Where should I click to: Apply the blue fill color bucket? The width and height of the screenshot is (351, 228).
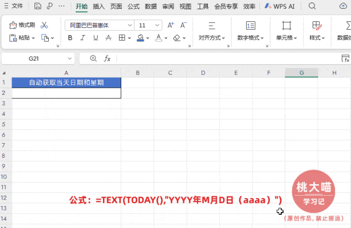pos(140,38)
